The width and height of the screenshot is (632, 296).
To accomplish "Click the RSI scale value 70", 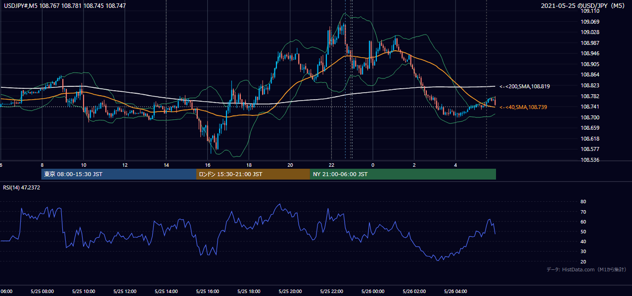I will (583, 212).
